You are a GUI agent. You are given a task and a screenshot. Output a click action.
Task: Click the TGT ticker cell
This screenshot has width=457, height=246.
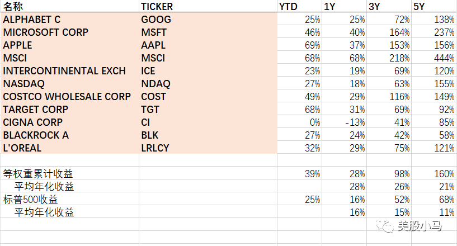click(x=208, y=109)
